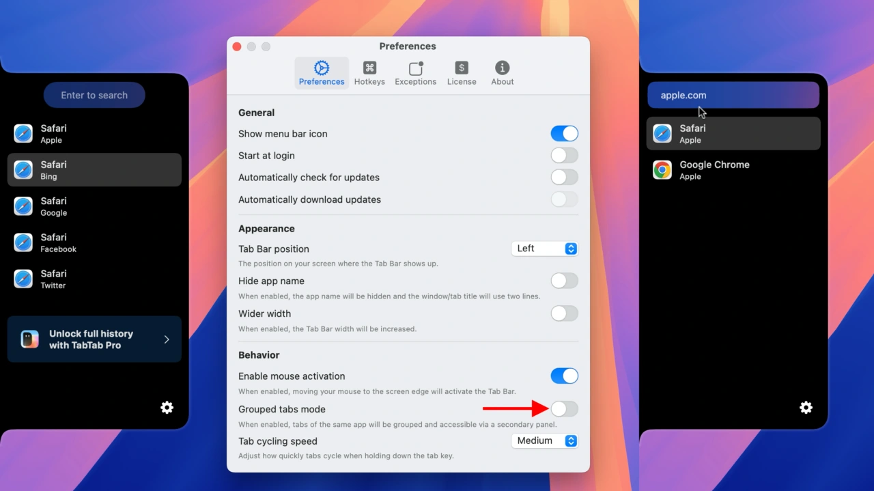Select the Safari Facebook entry

(94, 242)
